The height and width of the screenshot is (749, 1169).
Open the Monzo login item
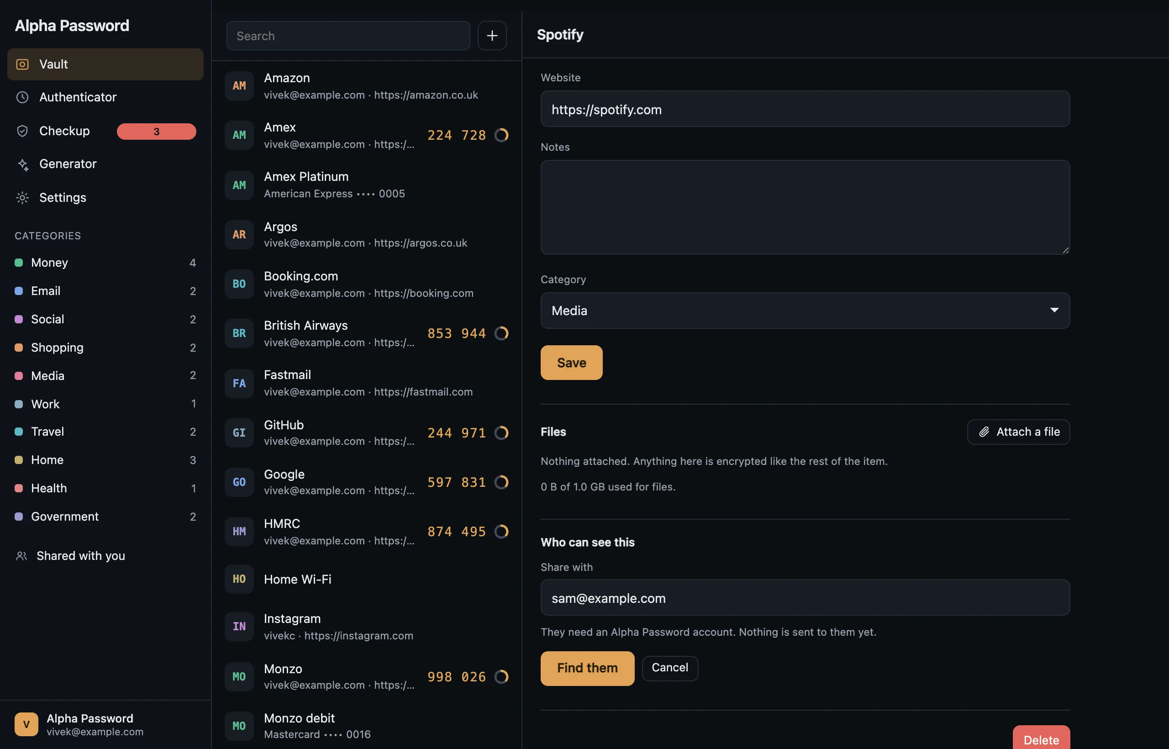[x=367, y=676]
